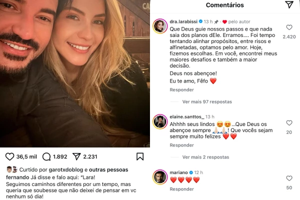Image resolution: width=300 pixels, height=200 pixels.
Task: View 'outras pessoas' who liked the post
Action: (x=108, y=170)
